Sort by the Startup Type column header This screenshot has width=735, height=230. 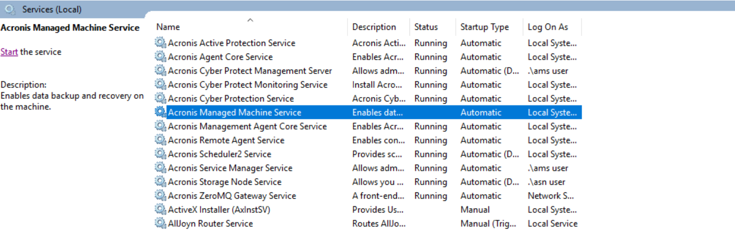tap(484, 27)
